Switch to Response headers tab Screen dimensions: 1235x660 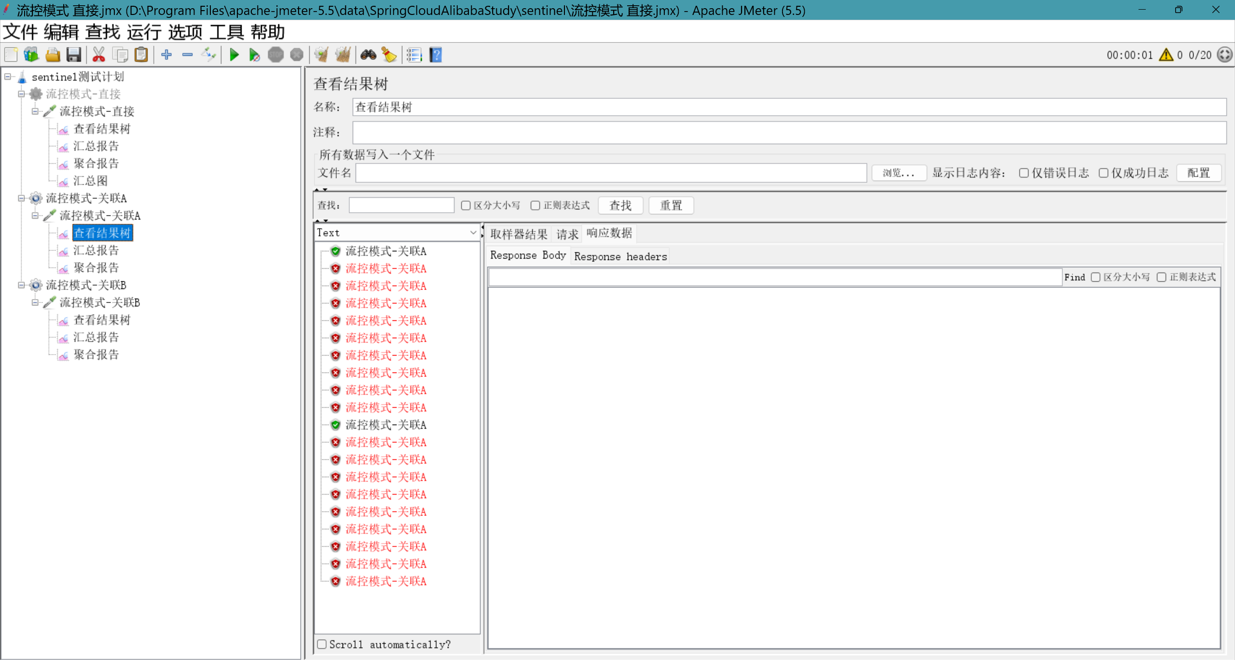(620, 256)
